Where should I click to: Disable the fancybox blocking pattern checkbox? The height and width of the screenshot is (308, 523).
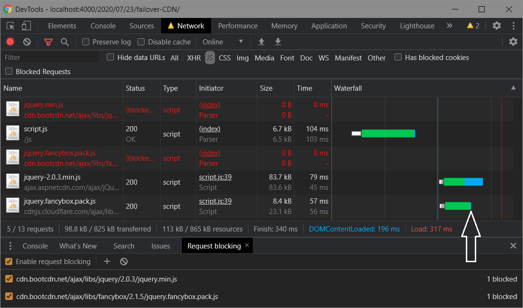pos(9,296)
